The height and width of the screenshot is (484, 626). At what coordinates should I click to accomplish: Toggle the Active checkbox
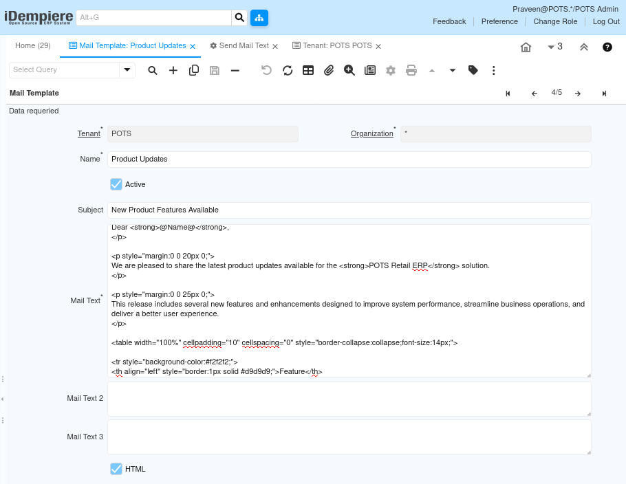(x=116, y=184)
